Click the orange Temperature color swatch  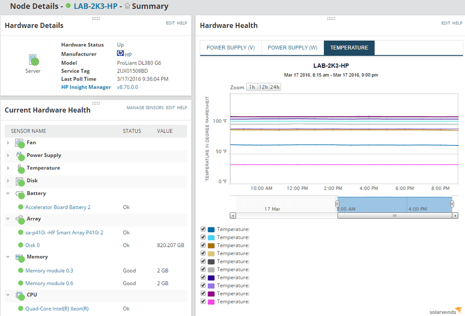(211, 246)
